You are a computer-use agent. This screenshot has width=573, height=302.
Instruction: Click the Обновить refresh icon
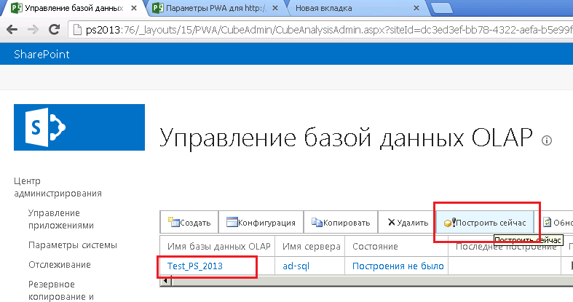pyautogui.click(x=547, y=222)
